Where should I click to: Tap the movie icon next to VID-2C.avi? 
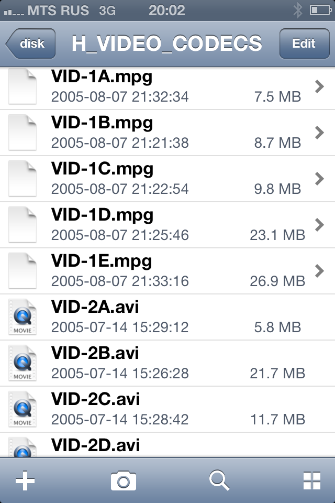point(23,409)
